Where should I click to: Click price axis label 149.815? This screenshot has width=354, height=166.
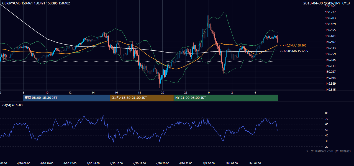coord(330,90)
